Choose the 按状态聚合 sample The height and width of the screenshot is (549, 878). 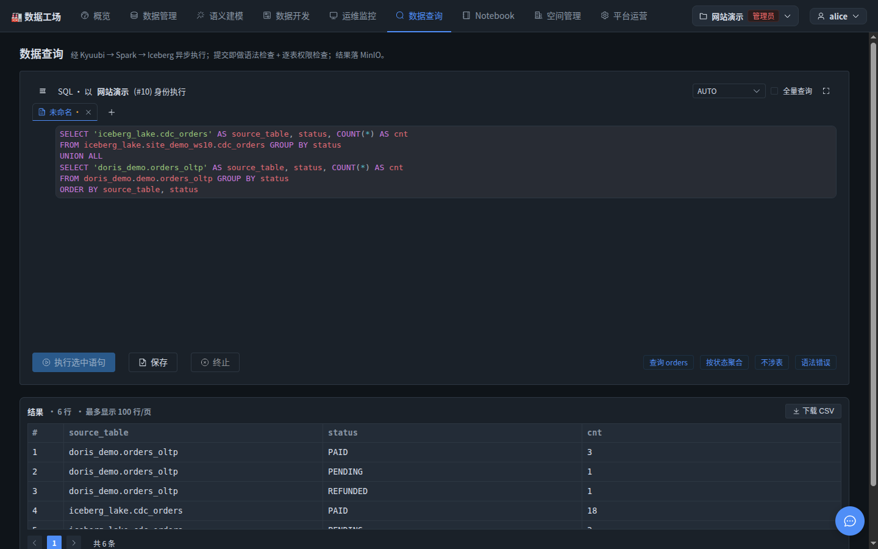[724, 362]
